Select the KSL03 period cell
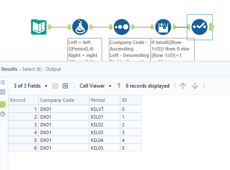The width and height of the screenshot is (230, 170). pyautogui.click(x=105, y=132)
